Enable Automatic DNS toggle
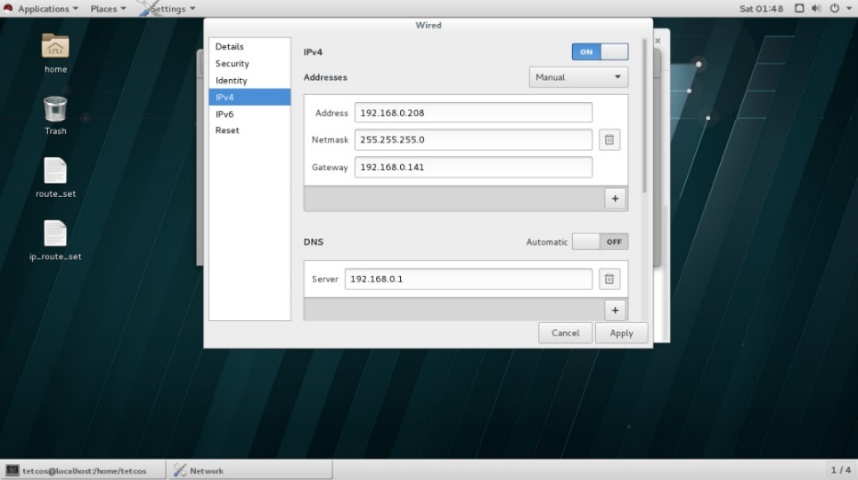Viewport: 858px width, 480px height. pos(600,242)
